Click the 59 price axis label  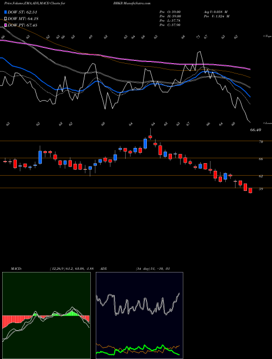pos(261,189)
